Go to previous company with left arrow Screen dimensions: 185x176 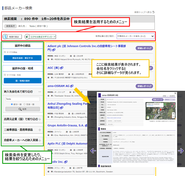(x=93, y=151)
